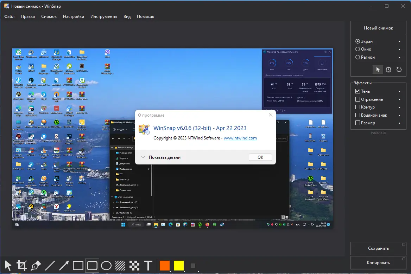Select the Crop tool

point(22,266)
